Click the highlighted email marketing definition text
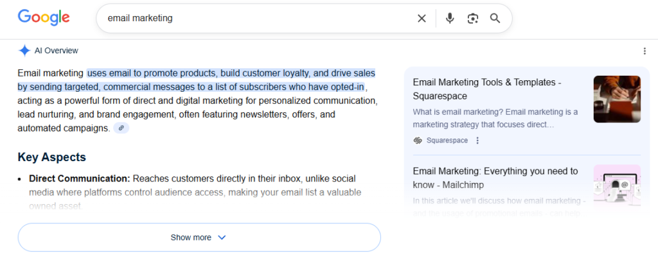 [x=231, y=73]
